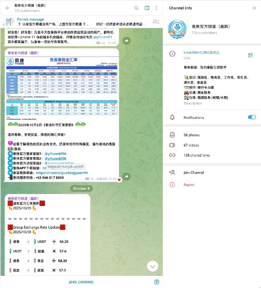Image resolution: width=261 pixels, height=288 pixels.
Task: Click the pinned messages list icon
Action: coord(156,22)
